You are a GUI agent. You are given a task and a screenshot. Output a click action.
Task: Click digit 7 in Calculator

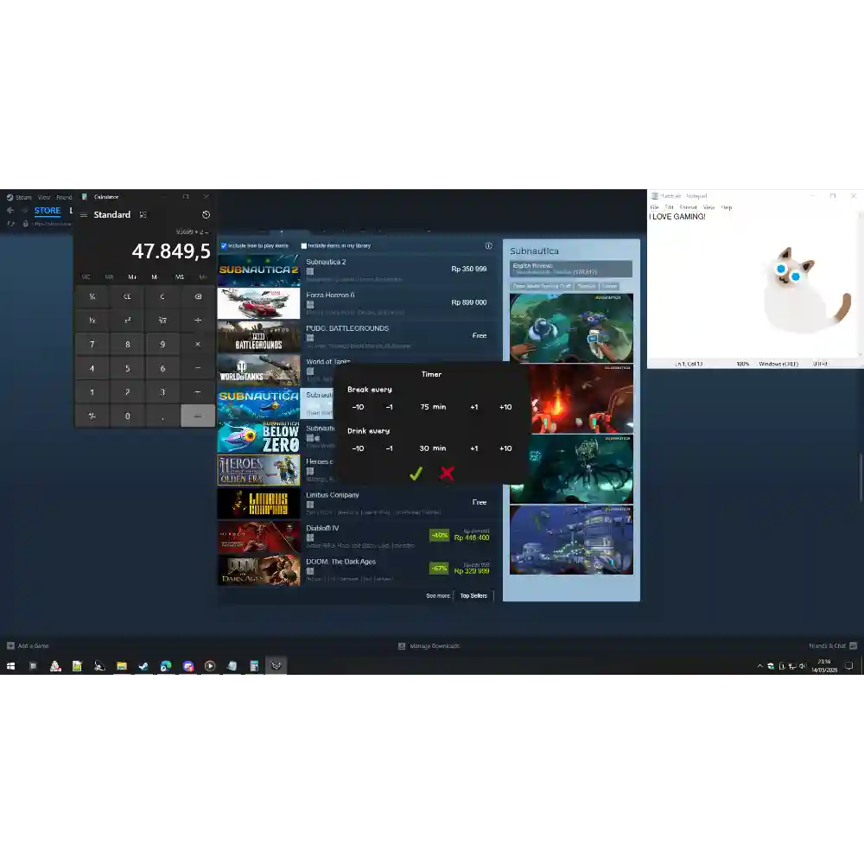tap(92, 345)
